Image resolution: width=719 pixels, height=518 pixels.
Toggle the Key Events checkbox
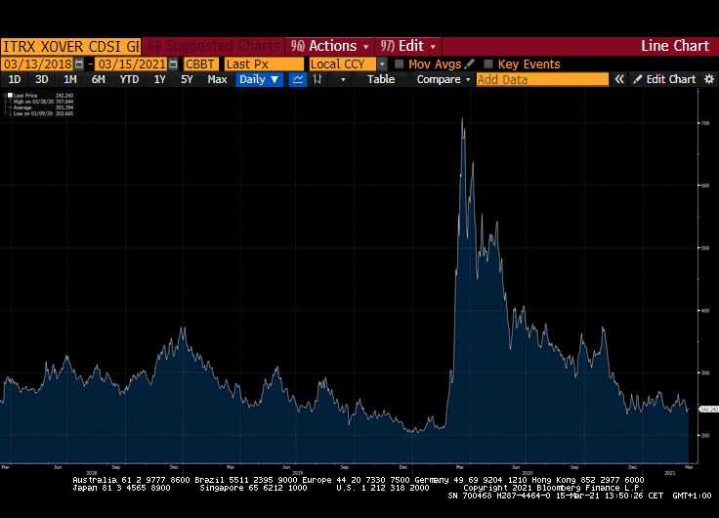(x=488, y=64)
